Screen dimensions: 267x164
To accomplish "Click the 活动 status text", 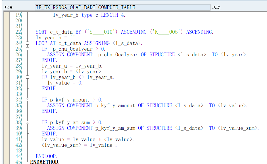I will click(216, 8).
